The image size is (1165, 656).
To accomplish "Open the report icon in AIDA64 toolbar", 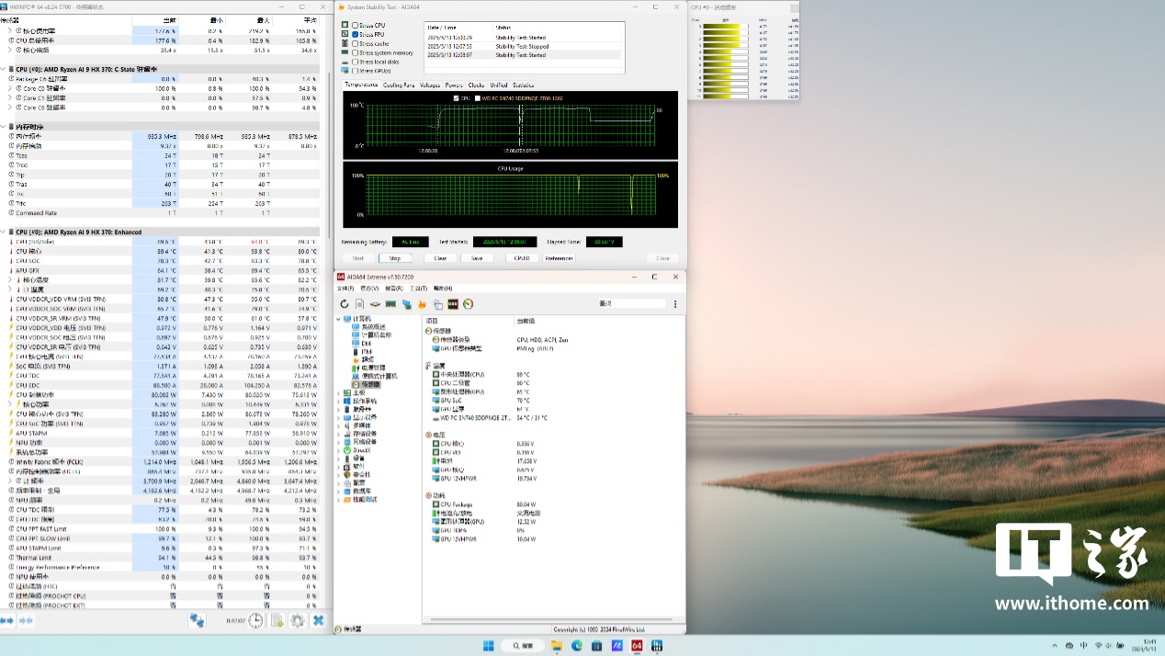I will pos(359,304).
